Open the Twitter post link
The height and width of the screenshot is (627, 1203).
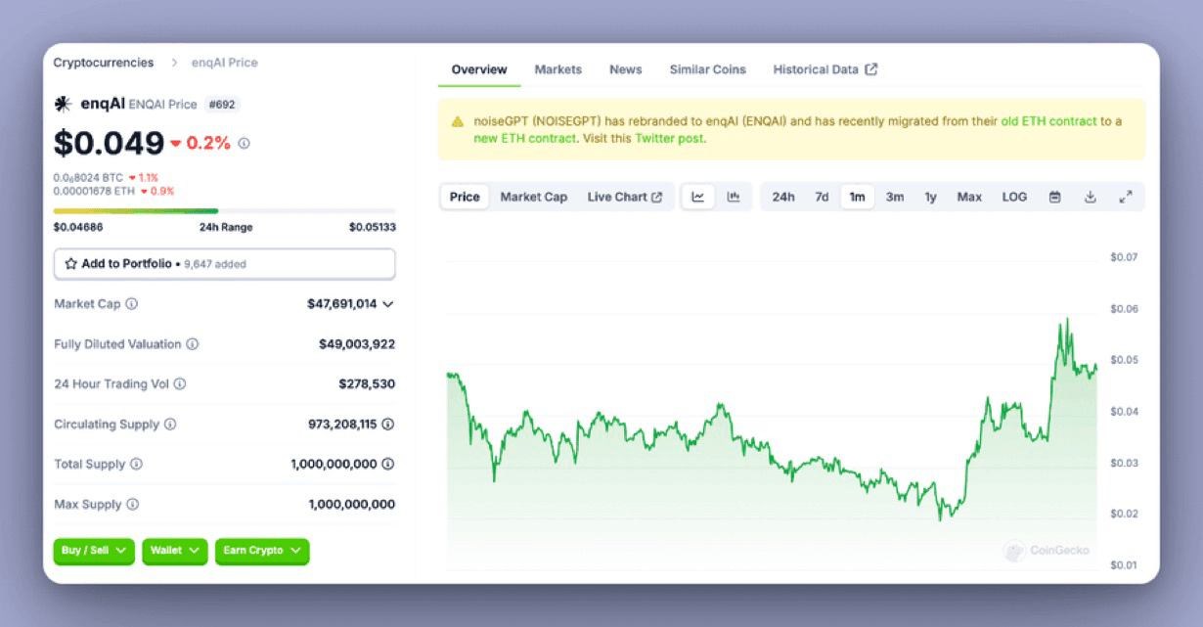[x=669, y=138]
